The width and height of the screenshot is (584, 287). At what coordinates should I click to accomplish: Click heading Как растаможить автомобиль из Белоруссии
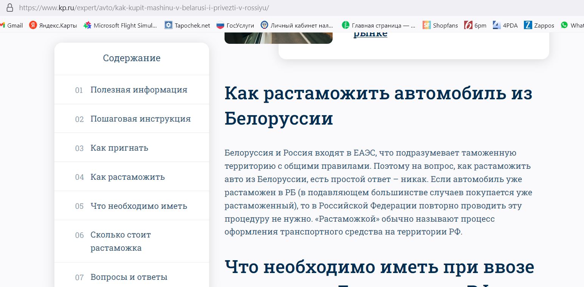378,106
